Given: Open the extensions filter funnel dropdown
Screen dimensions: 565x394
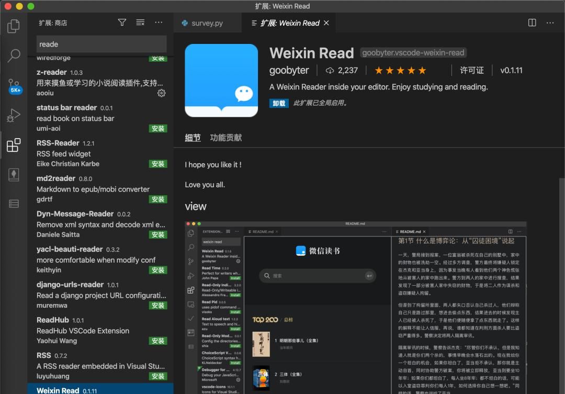Looking at the screenshot, I should pyautogui.click(x=121, y=22).
